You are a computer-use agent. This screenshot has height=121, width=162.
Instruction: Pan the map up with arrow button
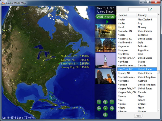click(105, 102)
